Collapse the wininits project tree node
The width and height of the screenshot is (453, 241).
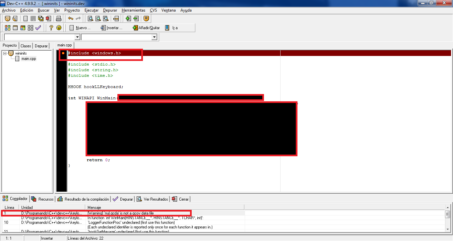(x=5, y=53)
